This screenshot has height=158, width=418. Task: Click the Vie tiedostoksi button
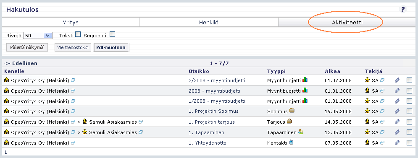pyautogui.click(x=73, y=48)
